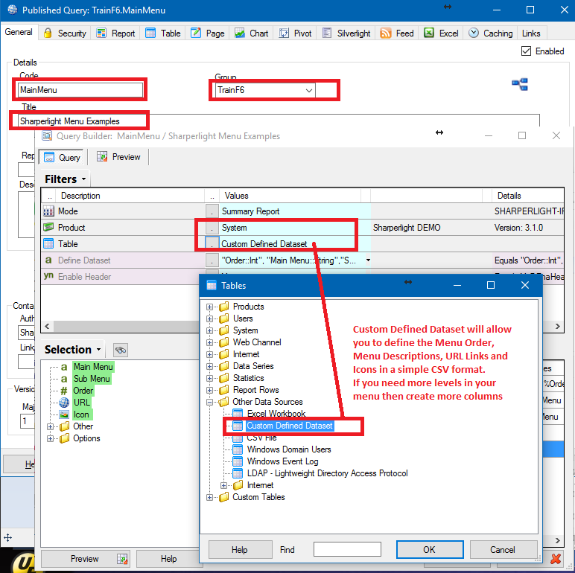Click the lookup button for Define Dataset
The image size is (575, 573).
(x=212, y=260)
